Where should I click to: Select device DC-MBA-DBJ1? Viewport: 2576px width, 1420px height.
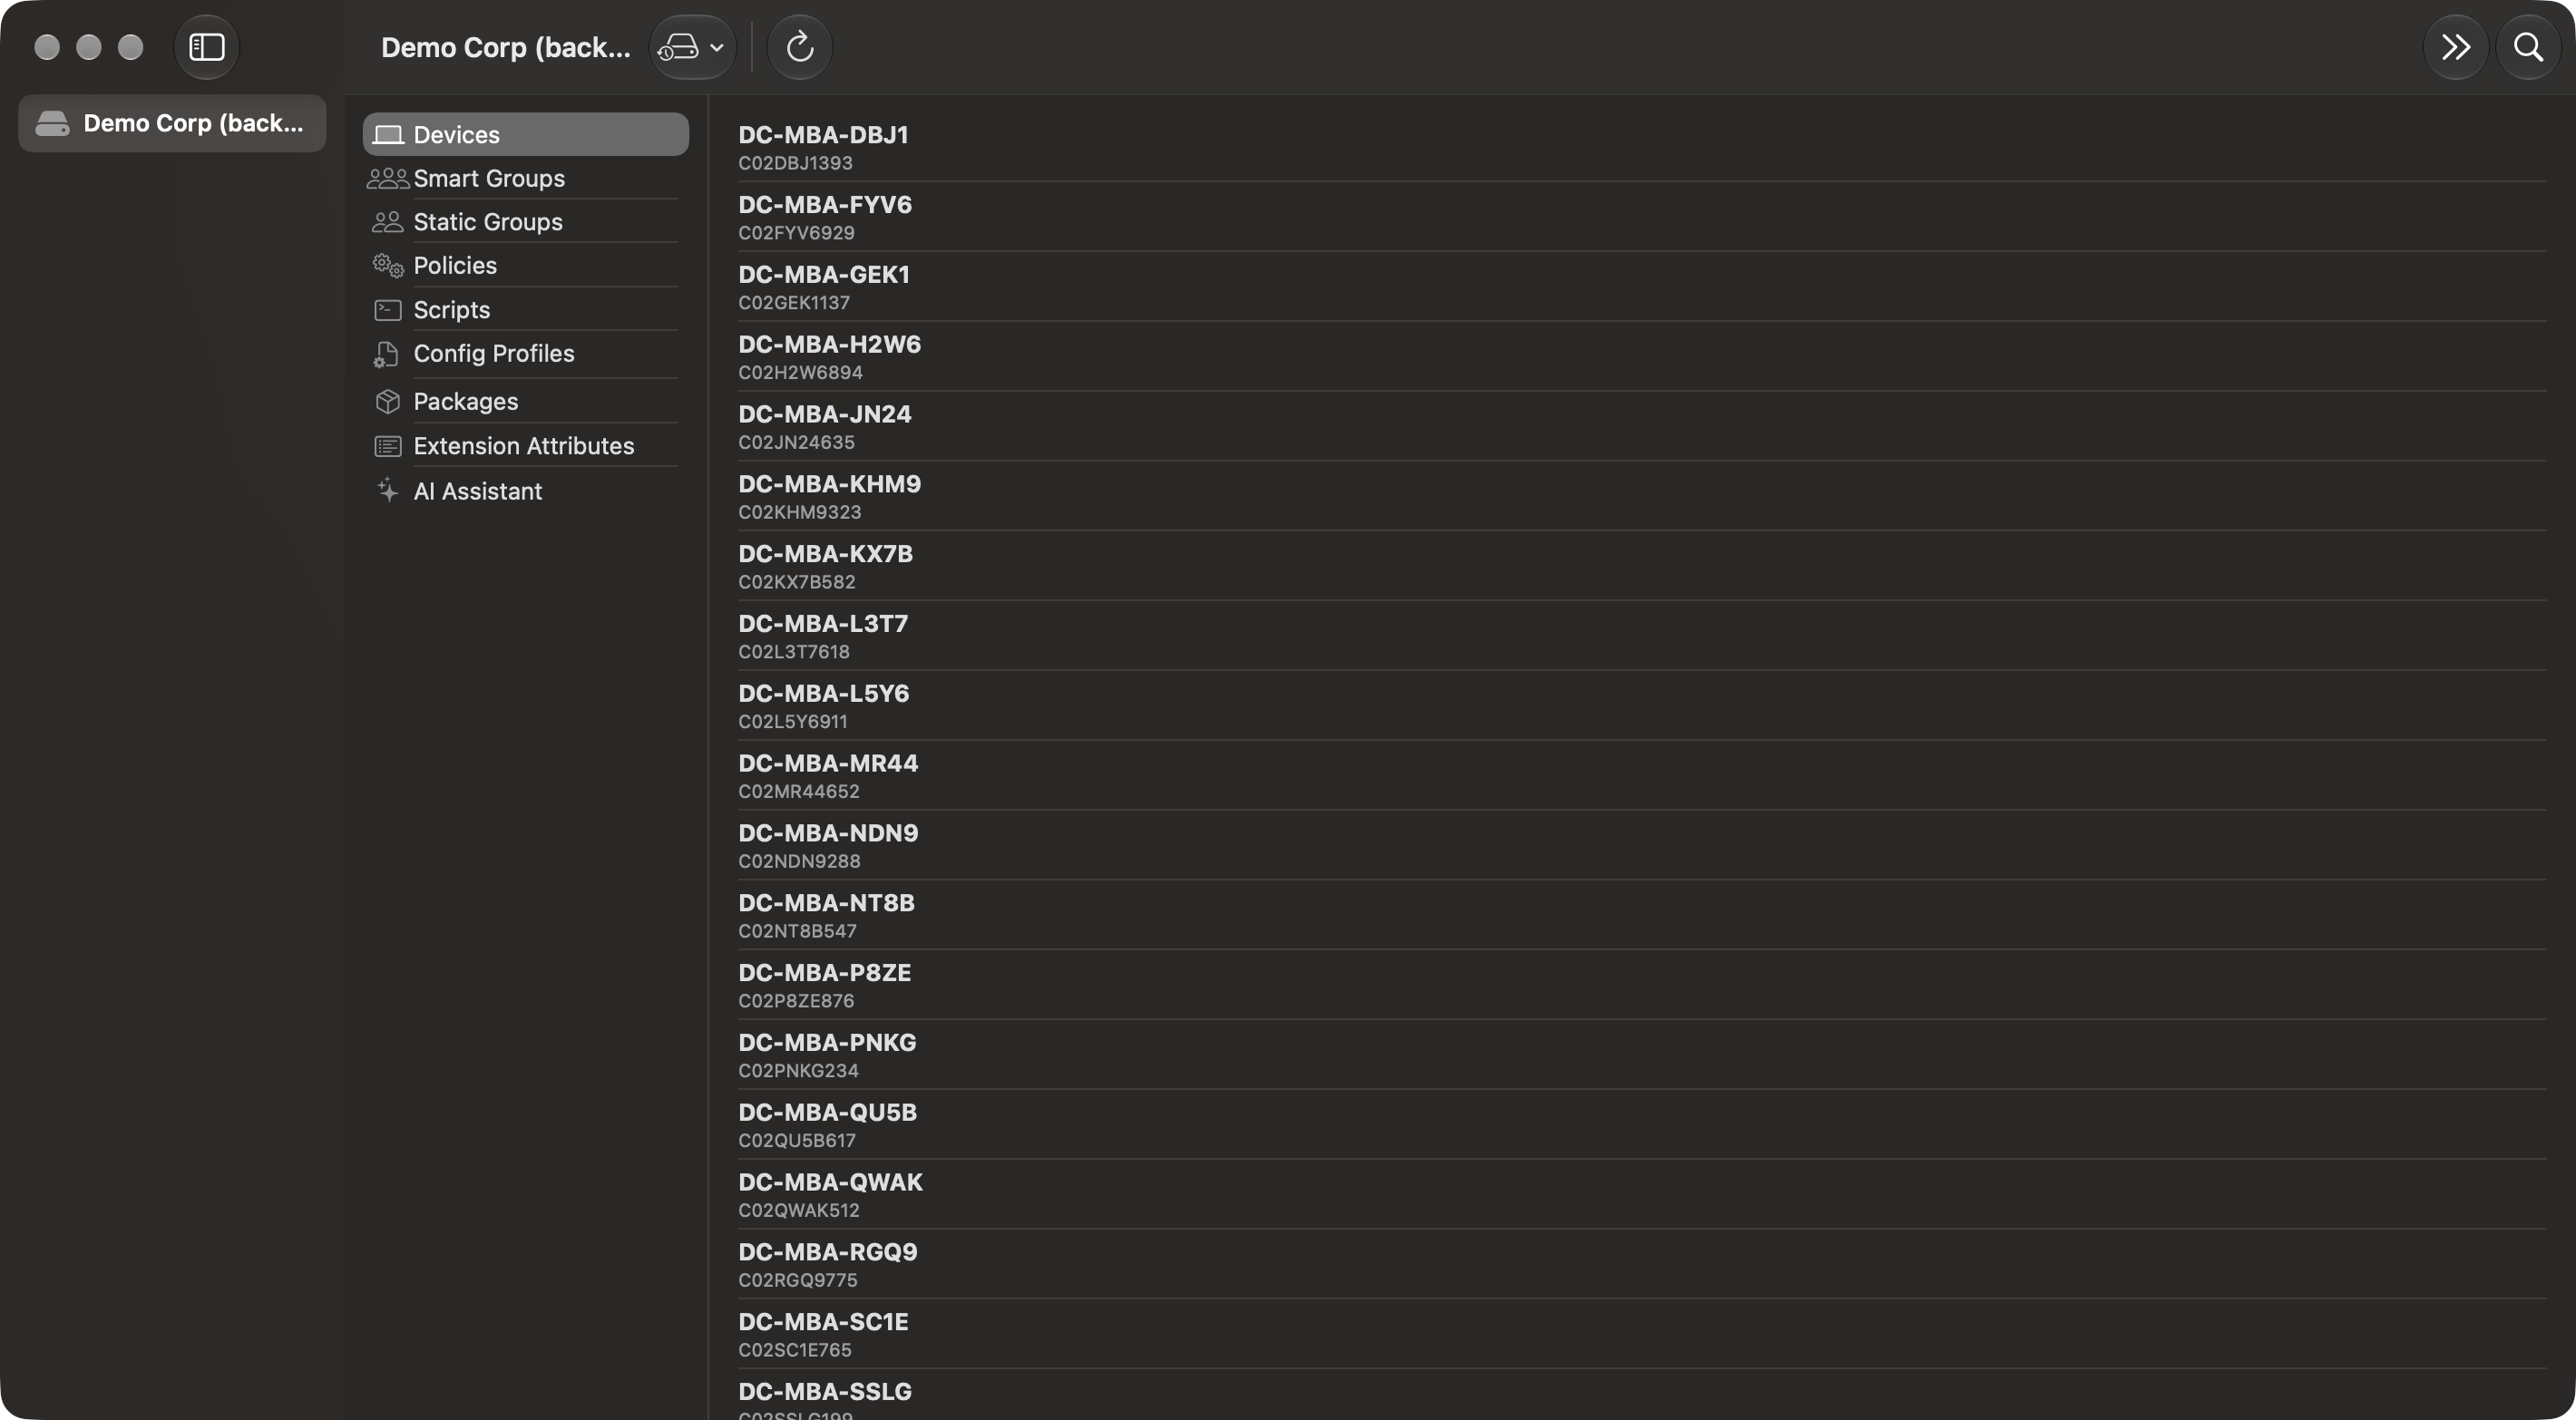click(x=1642, y=147)
